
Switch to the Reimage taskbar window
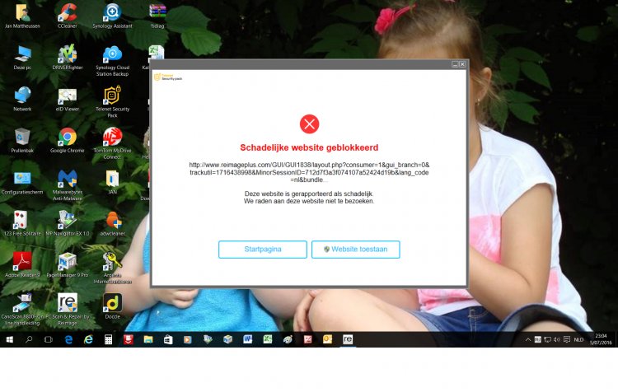[347, 339]
